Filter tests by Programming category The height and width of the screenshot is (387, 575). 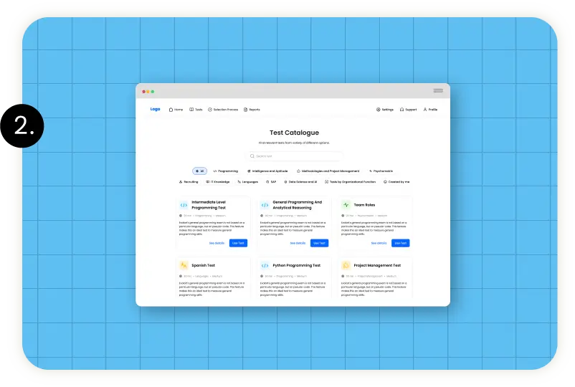pyautogui.click(x=226, y=171)
